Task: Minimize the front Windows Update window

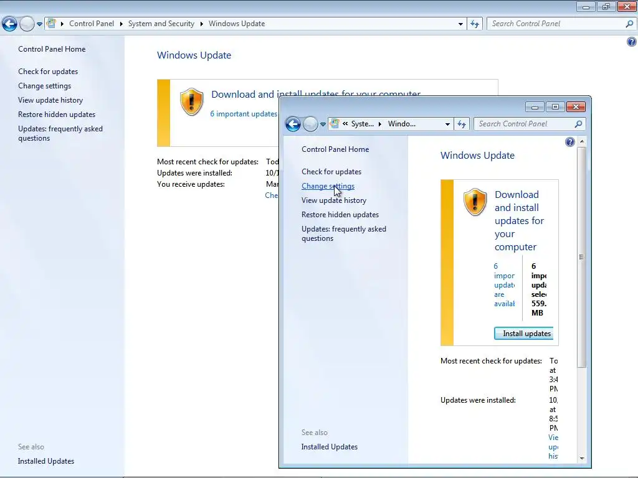Action: [535, 107]
